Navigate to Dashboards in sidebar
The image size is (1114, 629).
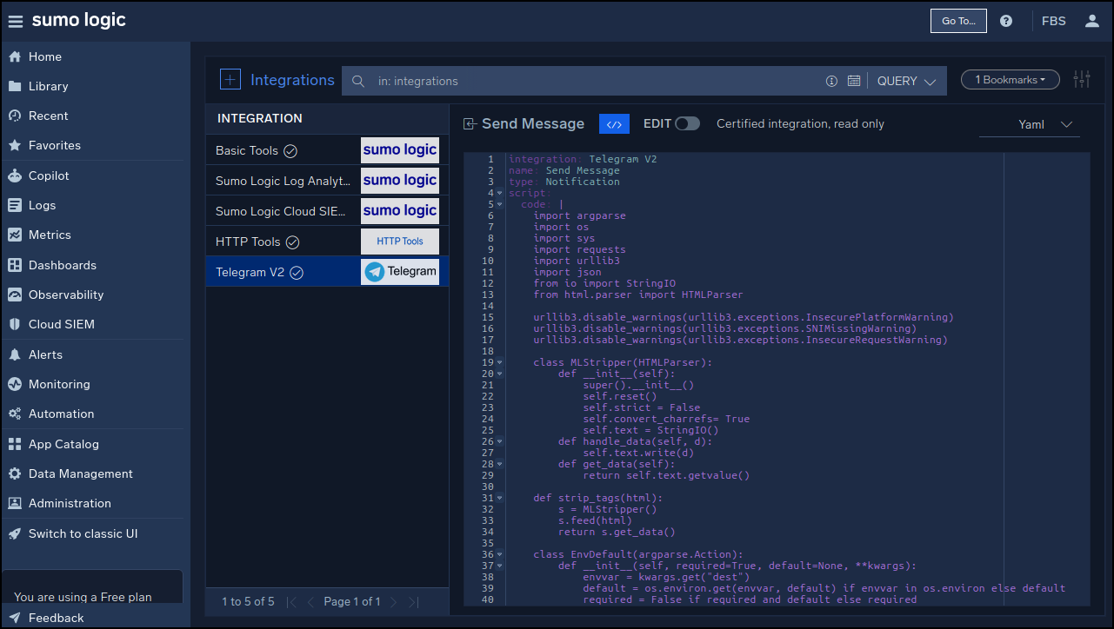coord(62,265)
